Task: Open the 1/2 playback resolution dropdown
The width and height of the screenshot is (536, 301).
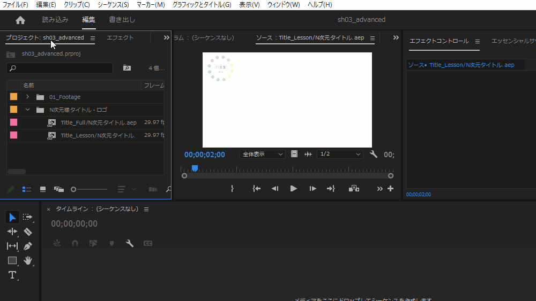Action: [x=340, y=154]
